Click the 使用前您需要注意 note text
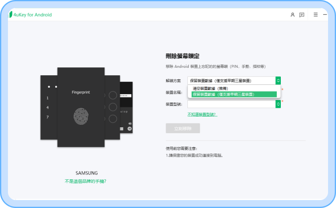 (x=181, y=149)
